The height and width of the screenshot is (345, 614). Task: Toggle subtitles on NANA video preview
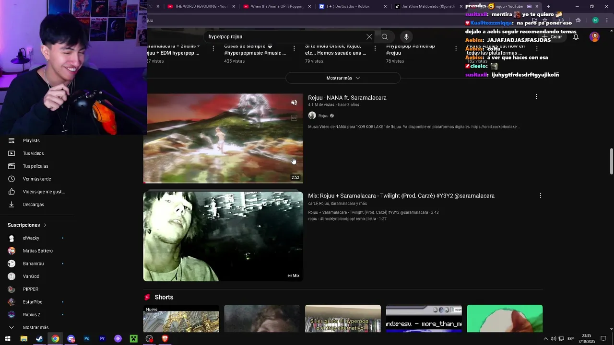pos(294,118)
